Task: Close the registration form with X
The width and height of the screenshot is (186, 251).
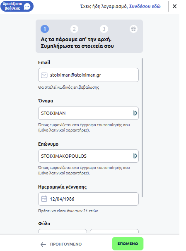Action: coord(175,6)
